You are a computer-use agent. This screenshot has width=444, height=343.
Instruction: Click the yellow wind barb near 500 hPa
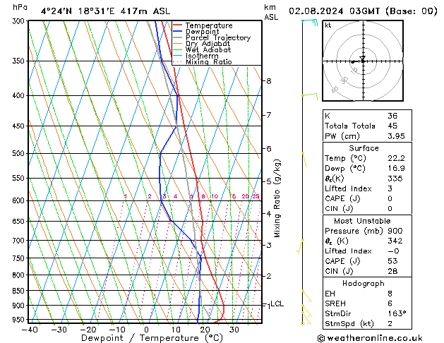pyautogui.click(x=304, y=158)
